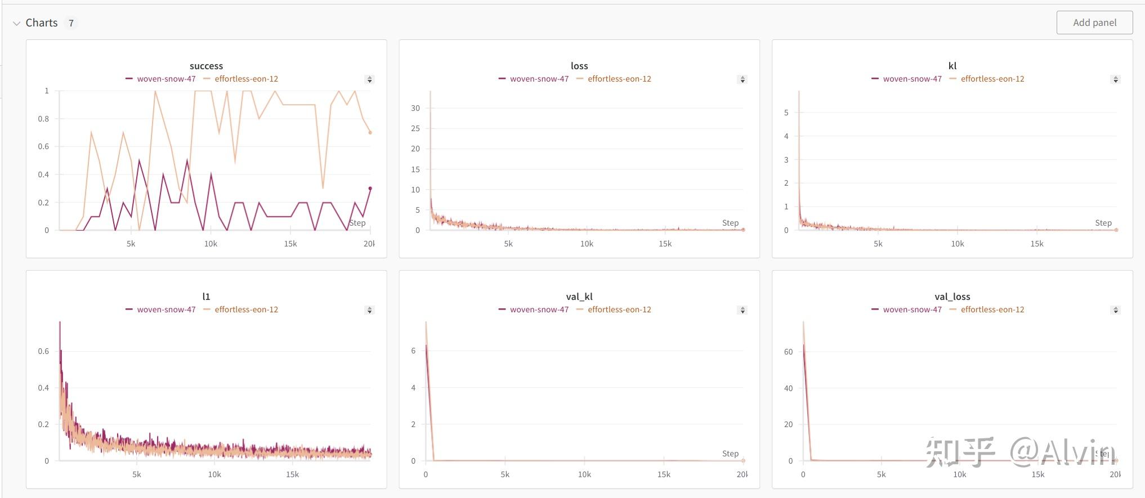Image resolution: width=1145 pixels, height=498 pixels.
Task: Toggle woven-snow-47 legend in kl chart
Action: [912, 79]
